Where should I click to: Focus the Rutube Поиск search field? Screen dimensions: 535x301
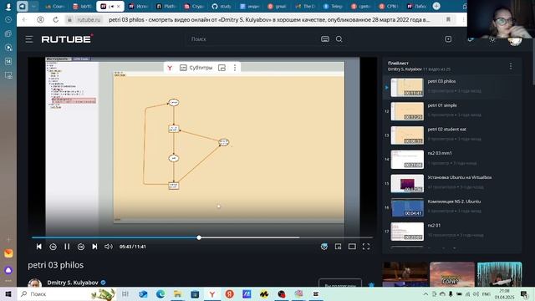(252, 39)
